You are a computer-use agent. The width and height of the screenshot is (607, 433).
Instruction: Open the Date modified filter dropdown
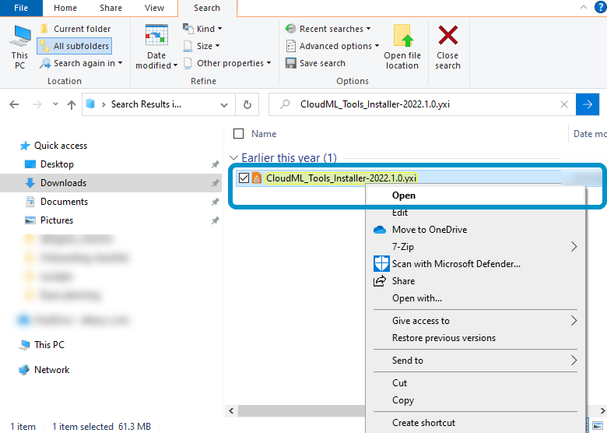tap(156, 48)
